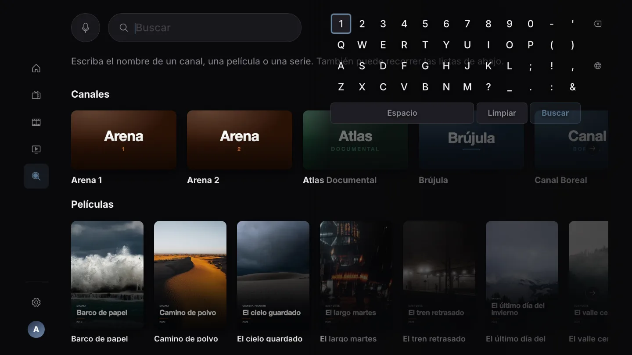This screenshot has width=632, height=355.
Task: Open the program guide grid icon
Action: pyautogui.click(x=36, y=122)
